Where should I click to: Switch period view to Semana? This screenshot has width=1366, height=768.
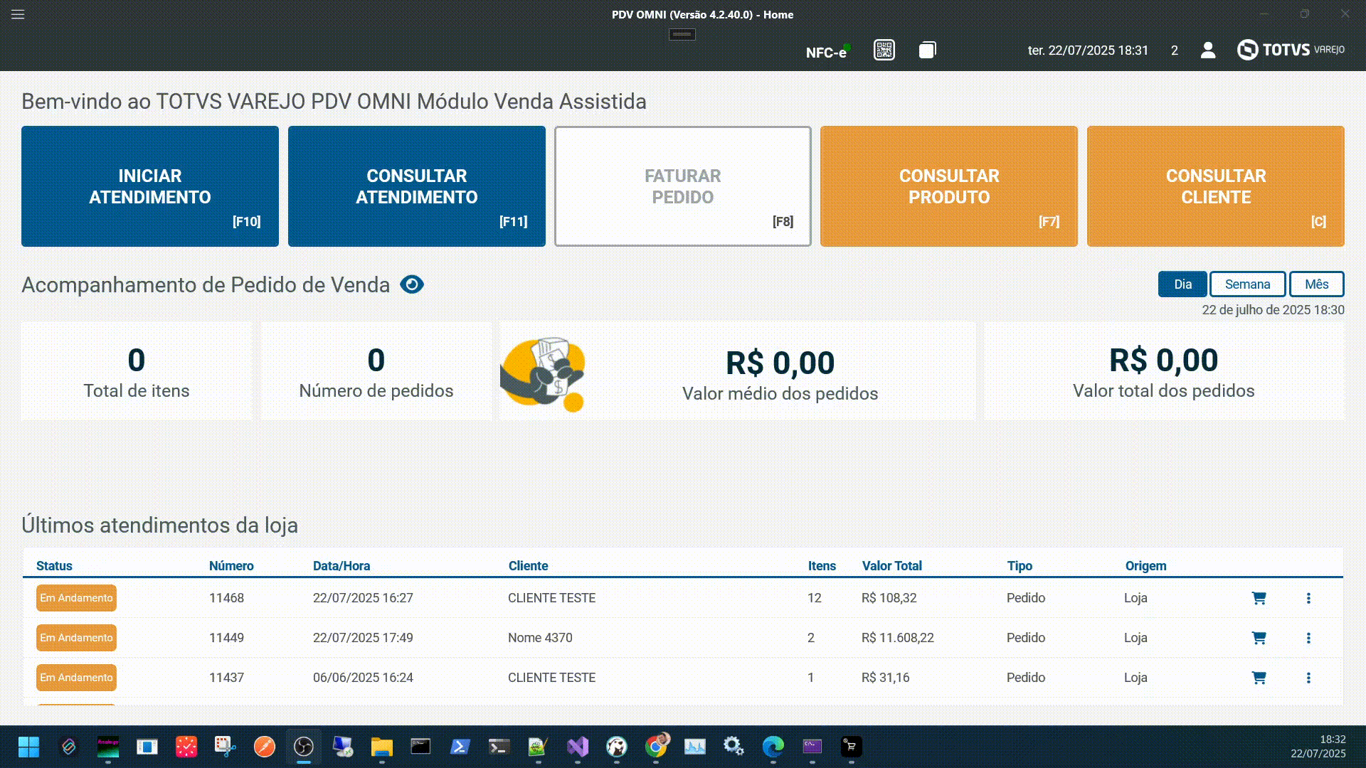[x=1247, y=284]
